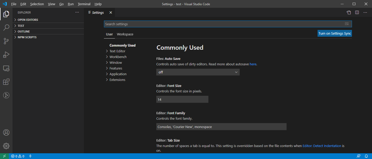
Task: Open the Selection menu
Action: (x=37, y=4)
